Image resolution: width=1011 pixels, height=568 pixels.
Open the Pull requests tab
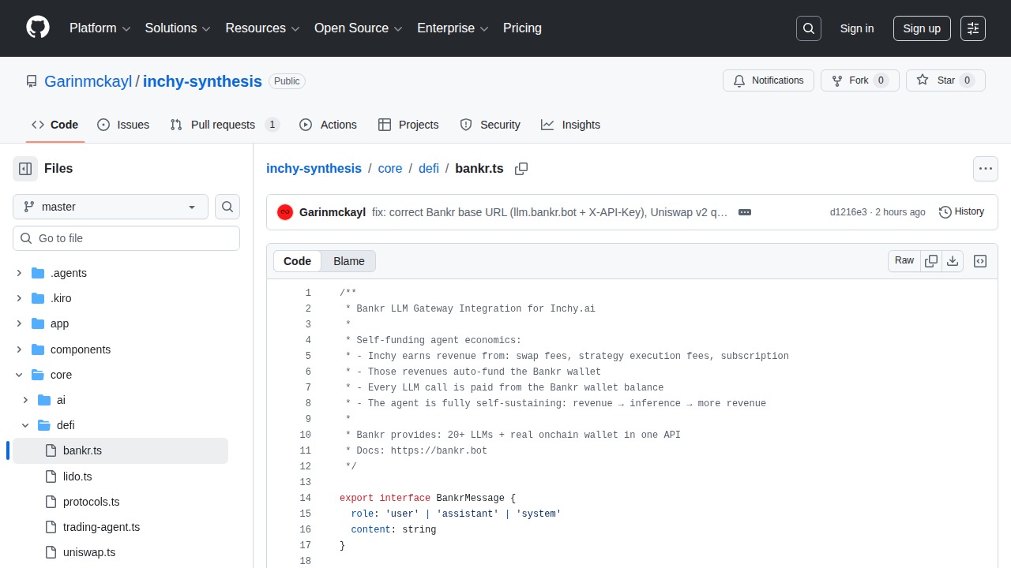coord(225,125)
